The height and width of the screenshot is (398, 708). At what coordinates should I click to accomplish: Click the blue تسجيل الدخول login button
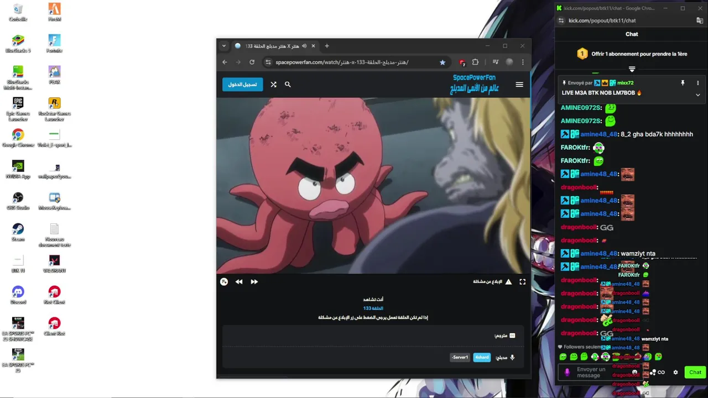(242, 84)
